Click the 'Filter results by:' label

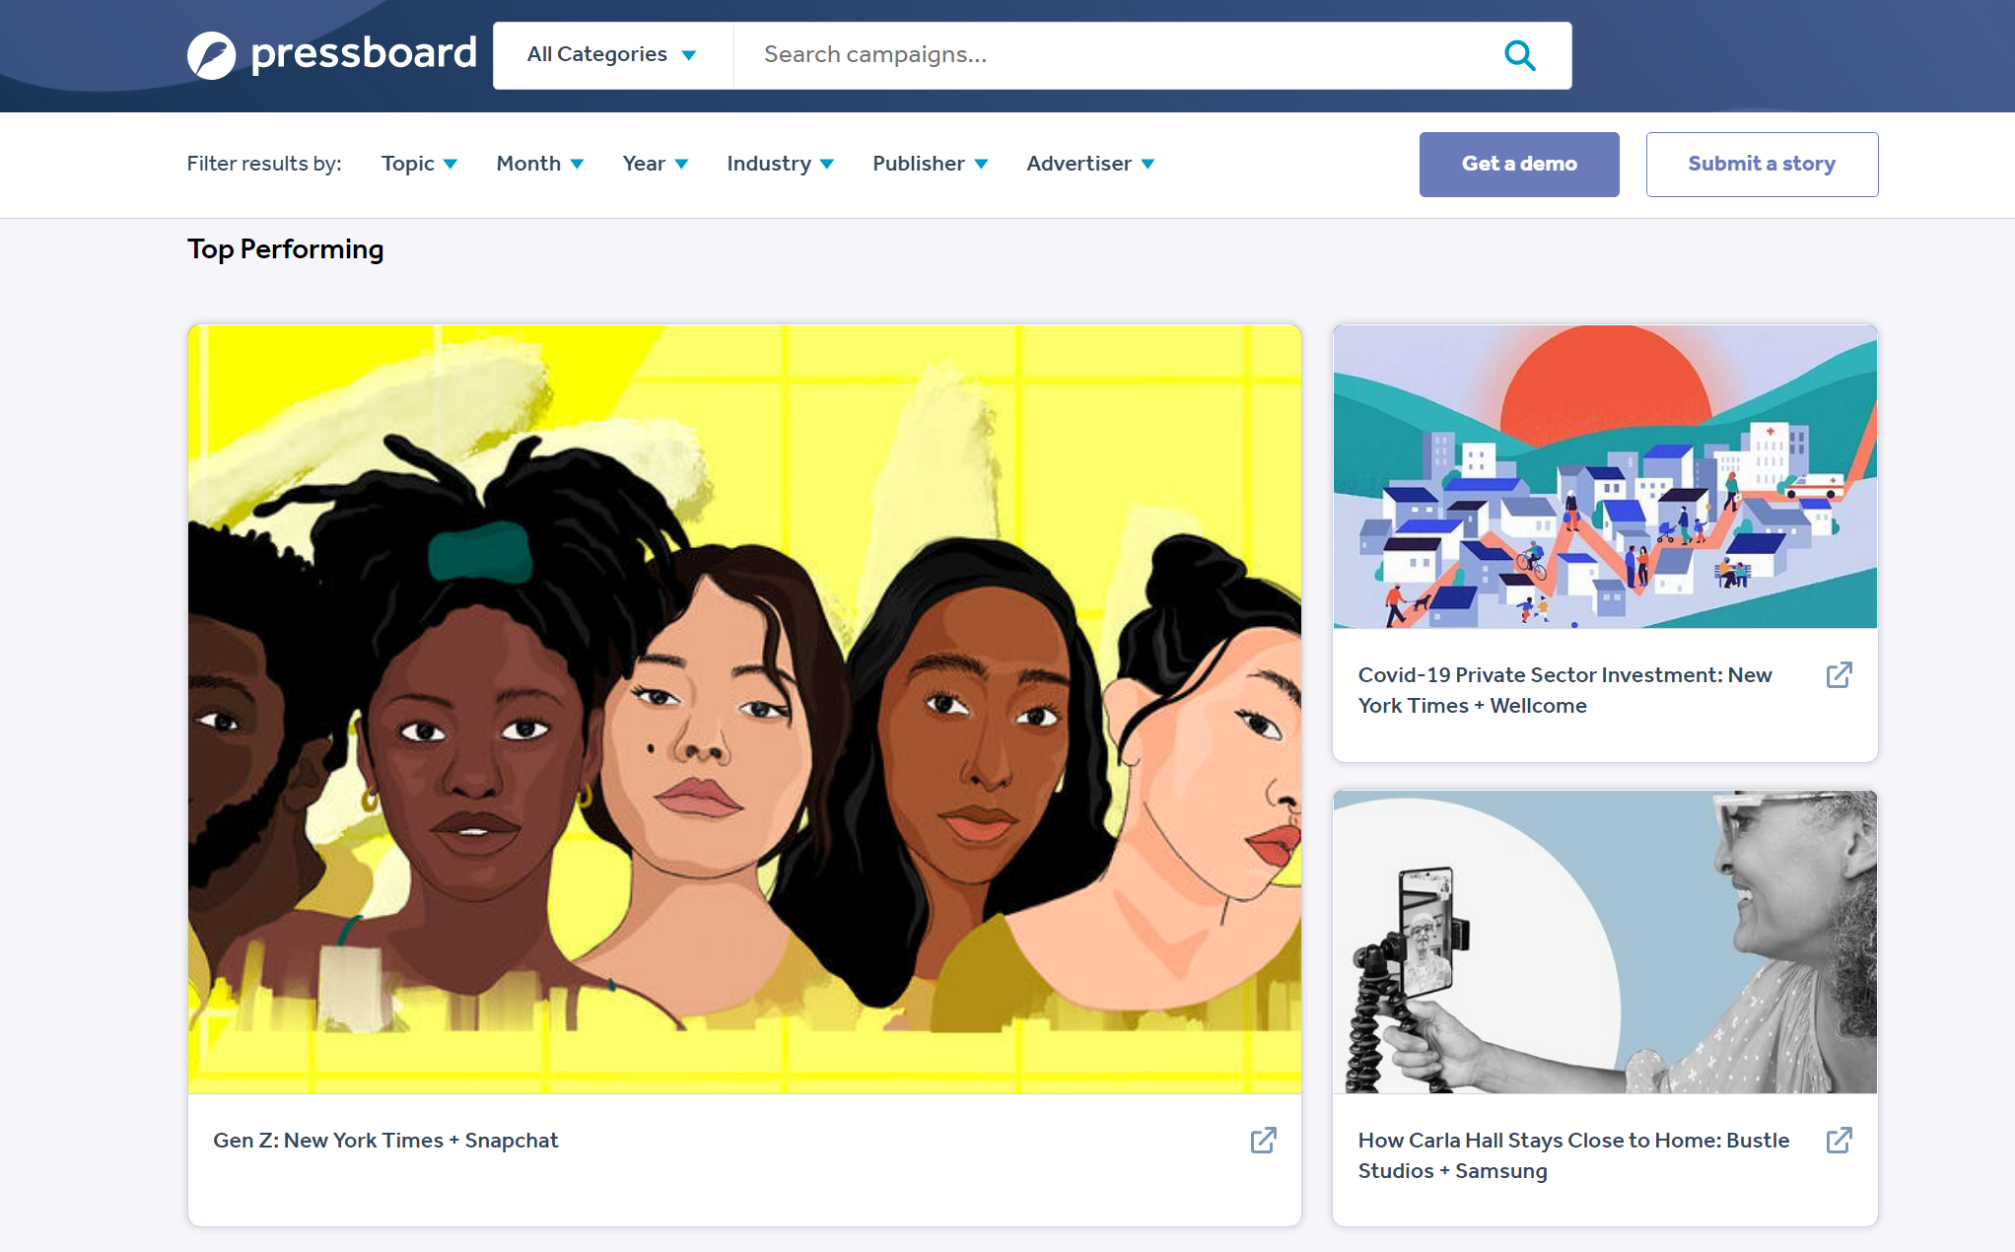264,164
